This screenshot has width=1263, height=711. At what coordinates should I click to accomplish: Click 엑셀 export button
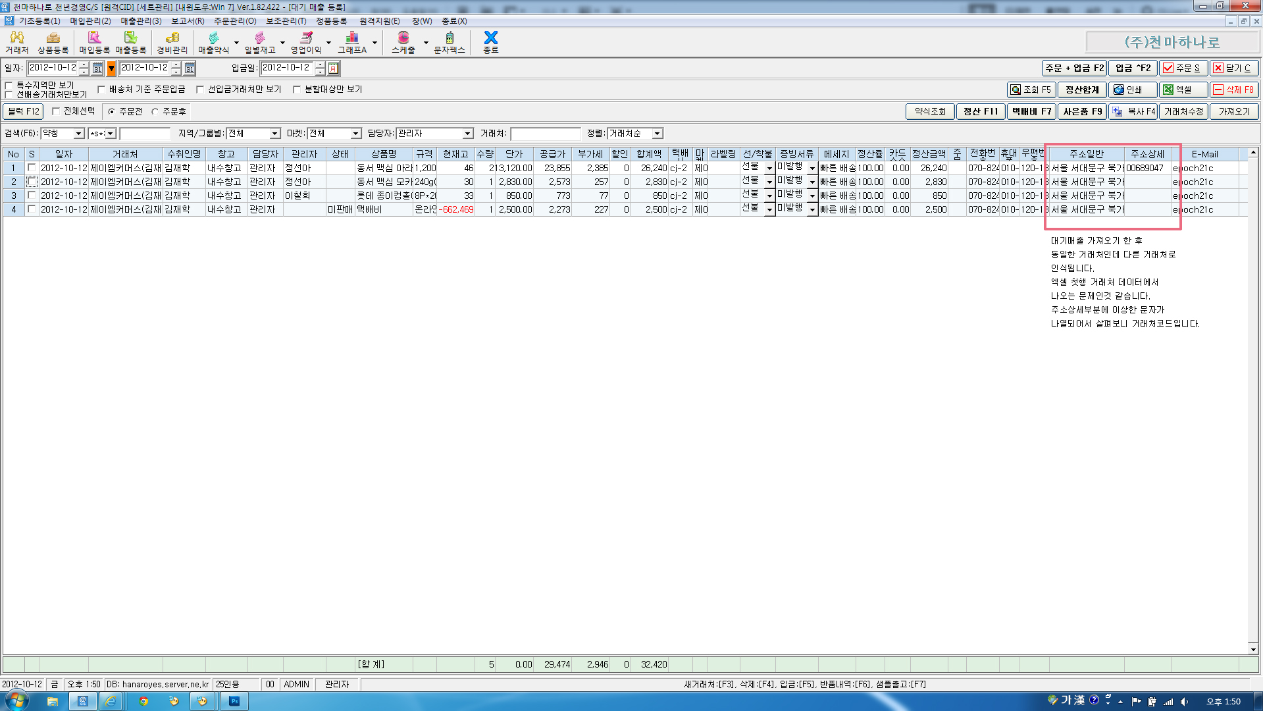(x=1183, y=90)
